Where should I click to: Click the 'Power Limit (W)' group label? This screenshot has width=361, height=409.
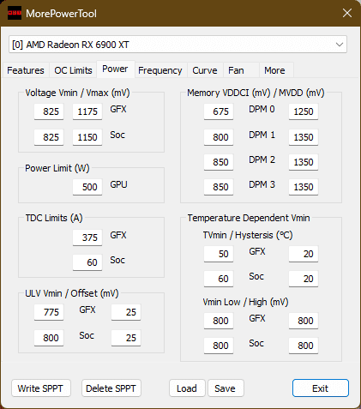pos(57,168)
